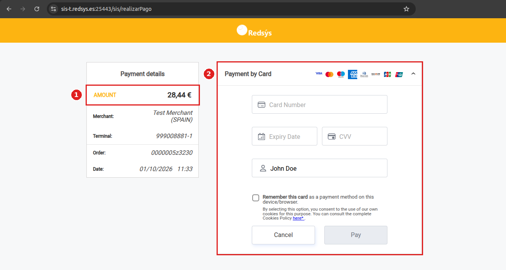
Task: Click the cardholder name field John Doe
Action: [320, 168]
